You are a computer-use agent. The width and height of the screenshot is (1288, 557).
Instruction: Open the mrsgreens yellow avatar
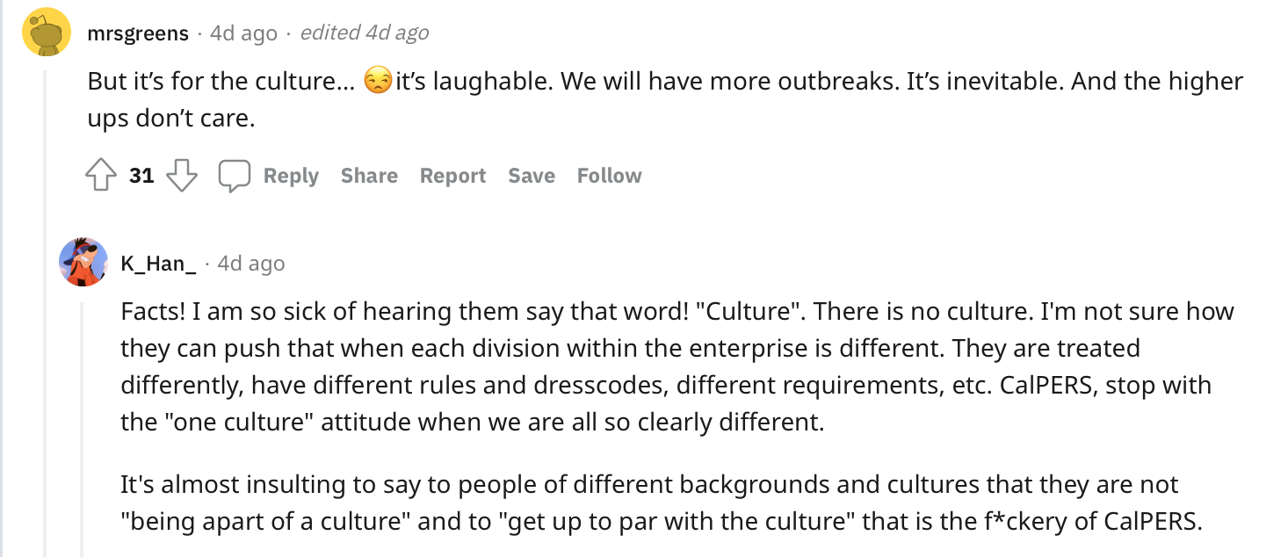[47, 32]
